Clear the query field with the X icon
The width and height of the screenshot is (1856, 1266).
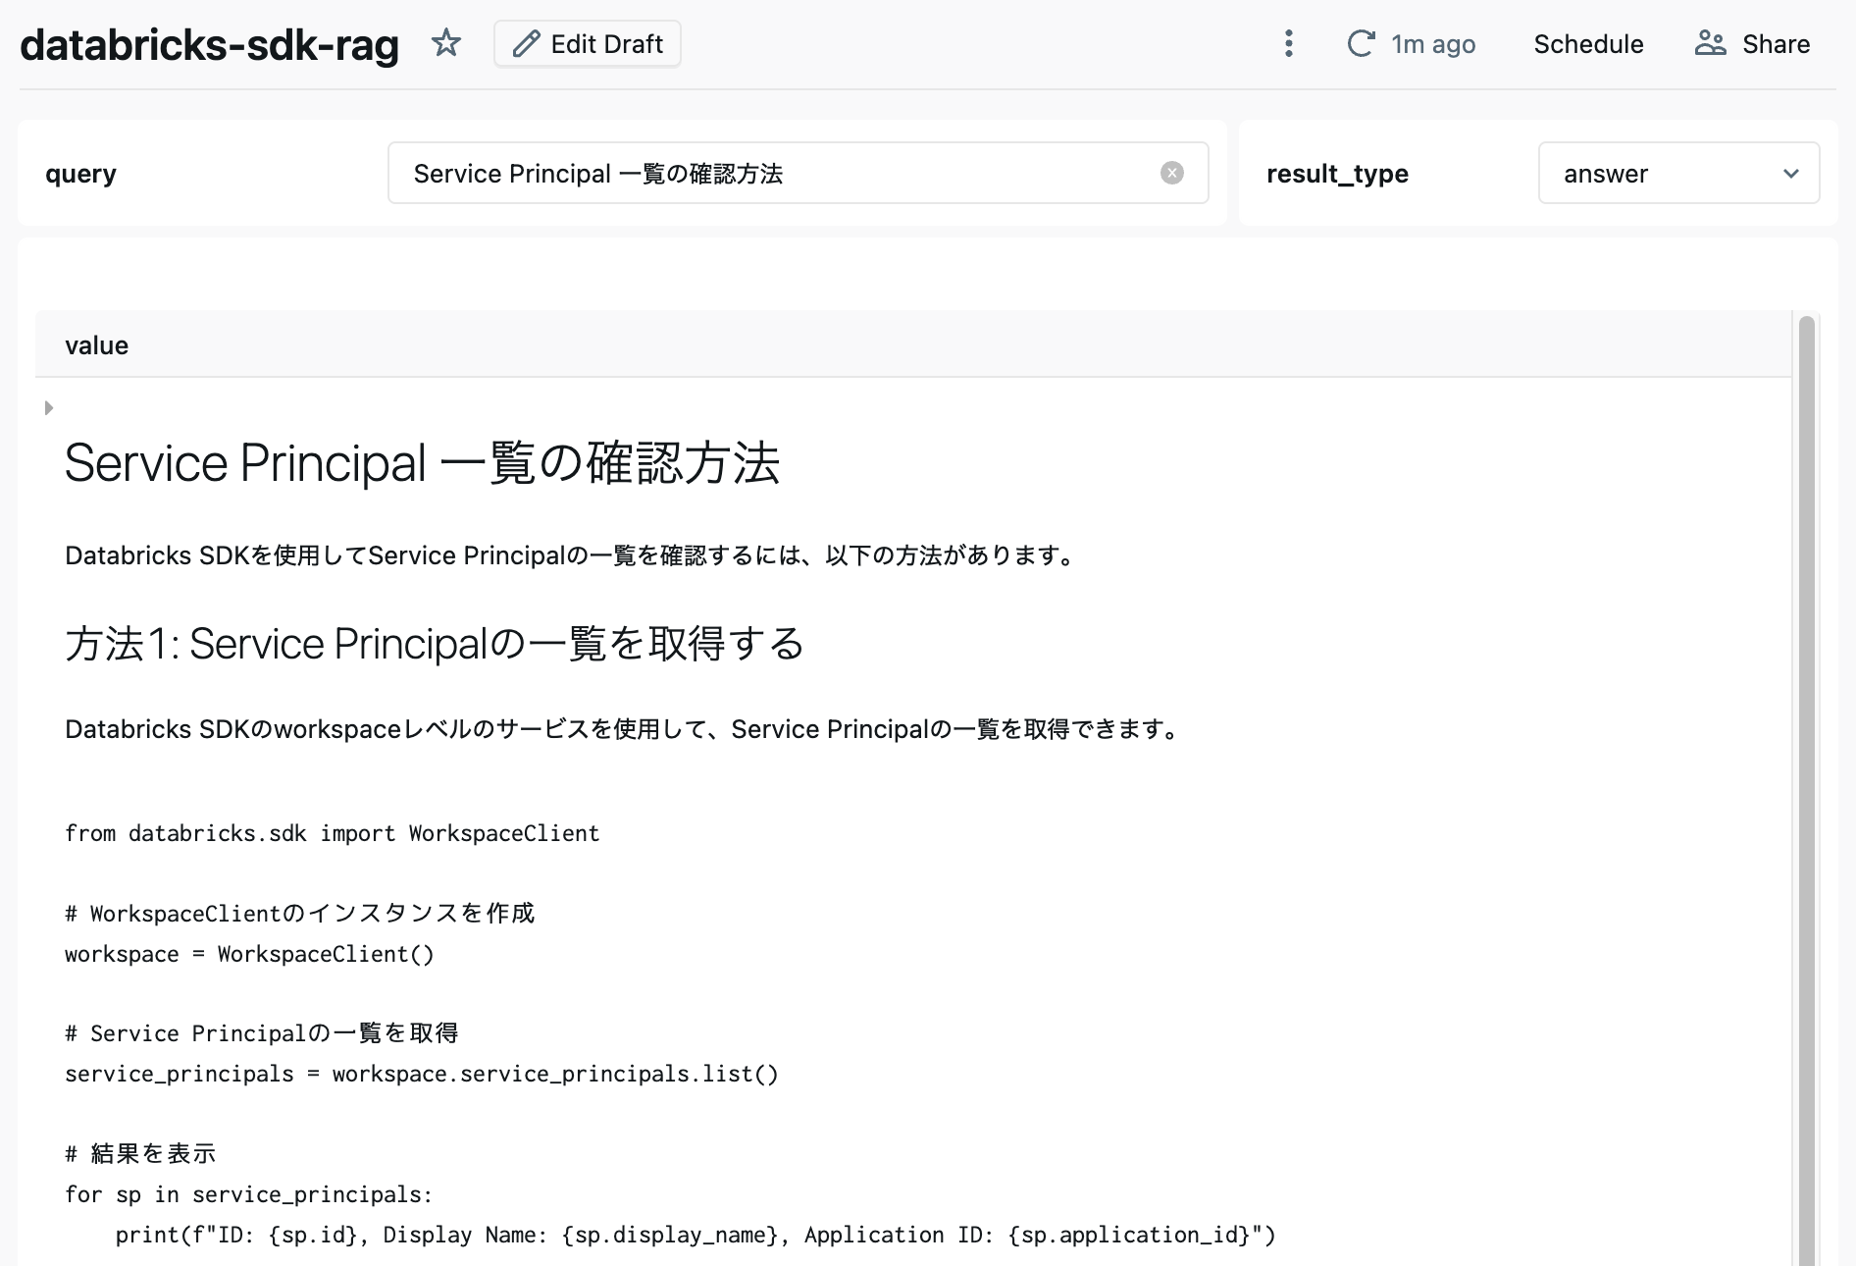pyautogui.click(x=1172, y=173)
